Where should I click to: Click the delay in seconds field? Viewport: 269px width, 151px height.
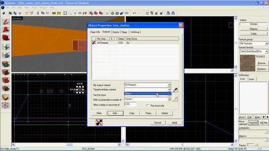click(130, 104)
